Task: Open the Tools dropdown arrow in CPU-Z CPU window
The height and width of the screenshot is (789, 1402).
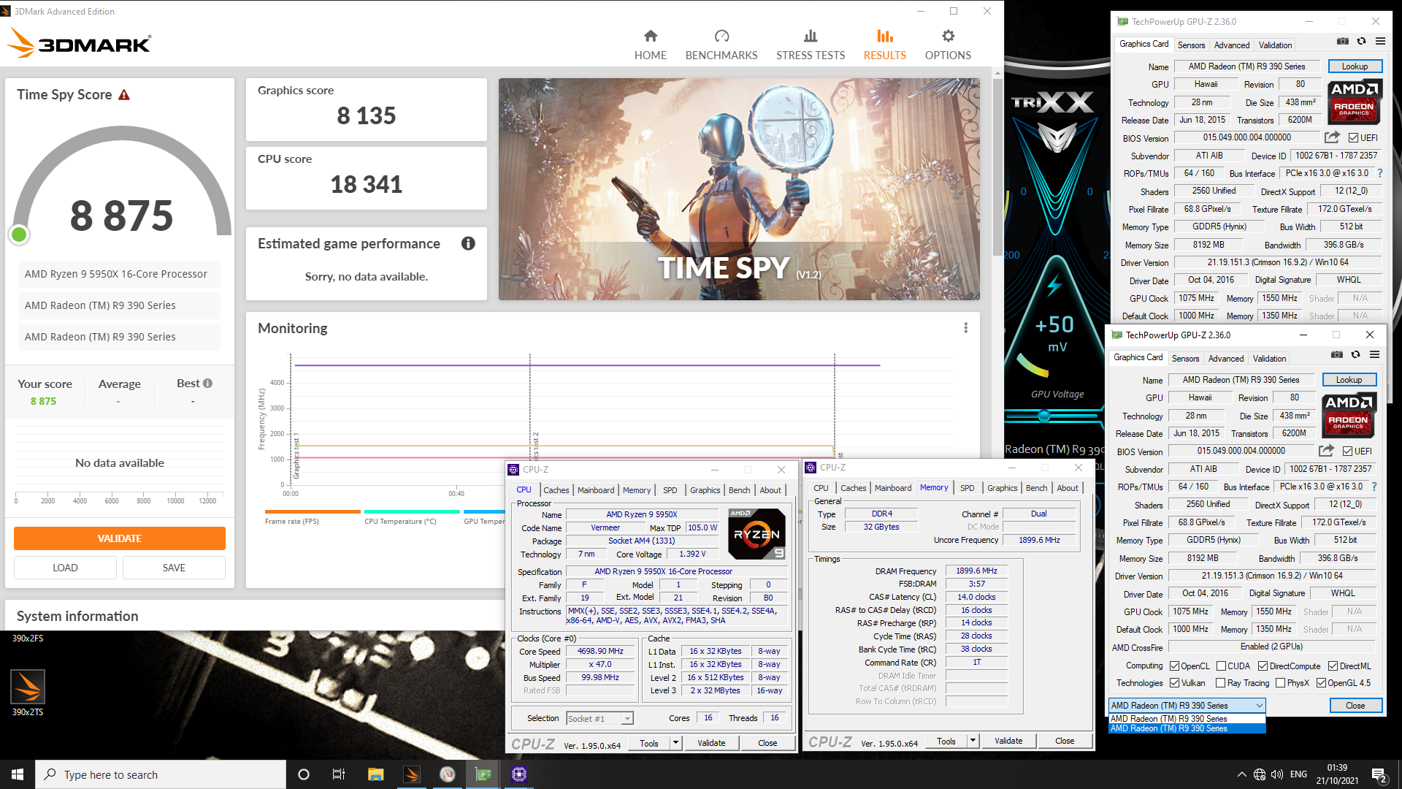Action: coord(675,743)
